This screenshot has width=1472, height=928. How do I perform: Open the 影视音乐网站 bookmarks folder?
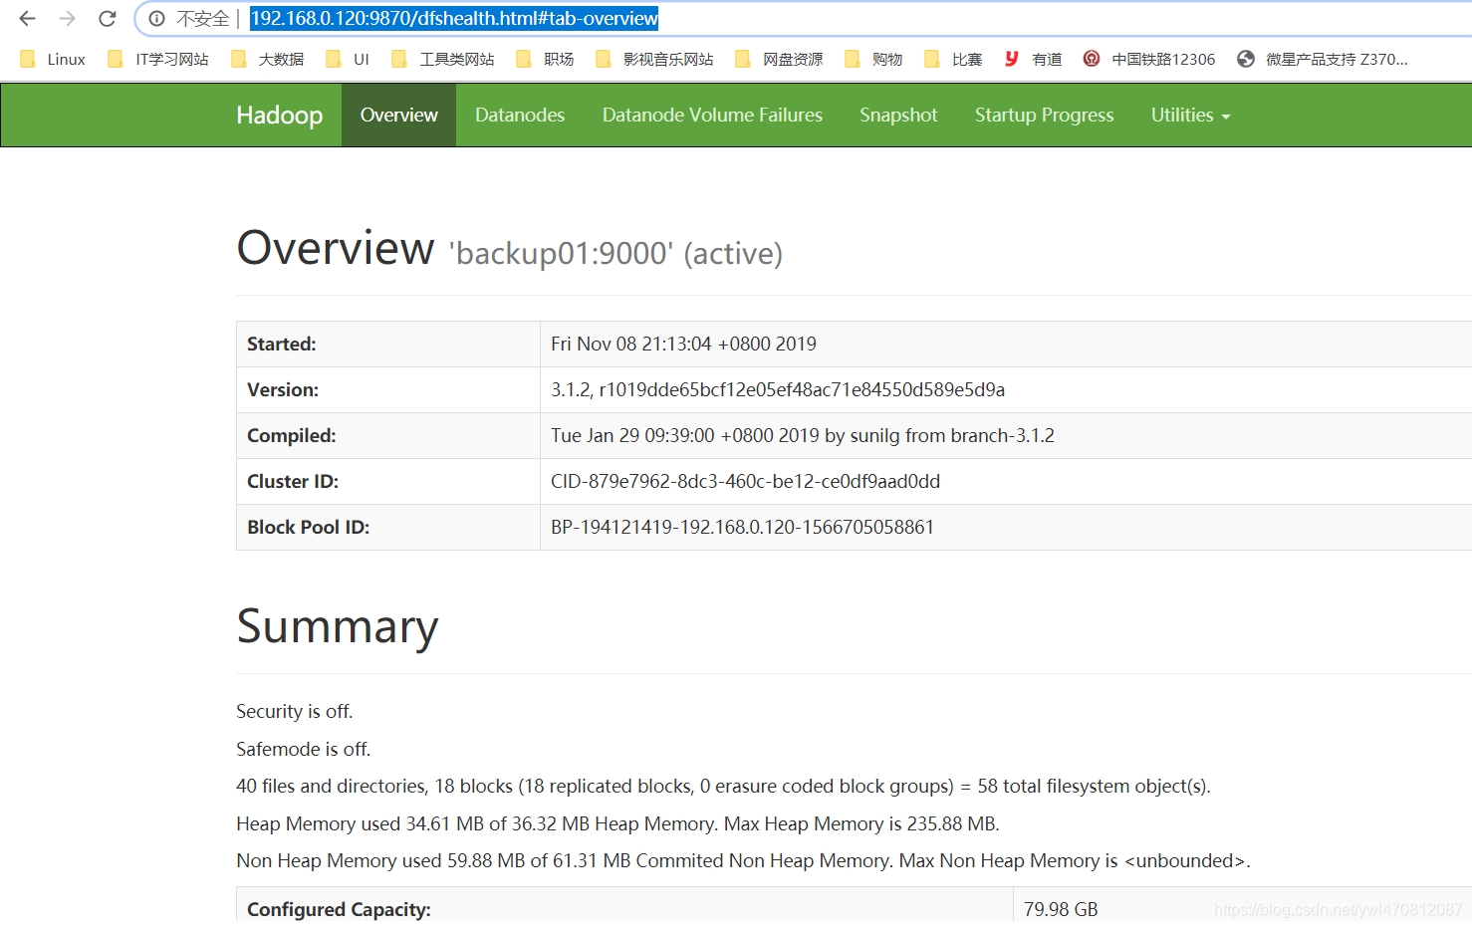[654, 59]
